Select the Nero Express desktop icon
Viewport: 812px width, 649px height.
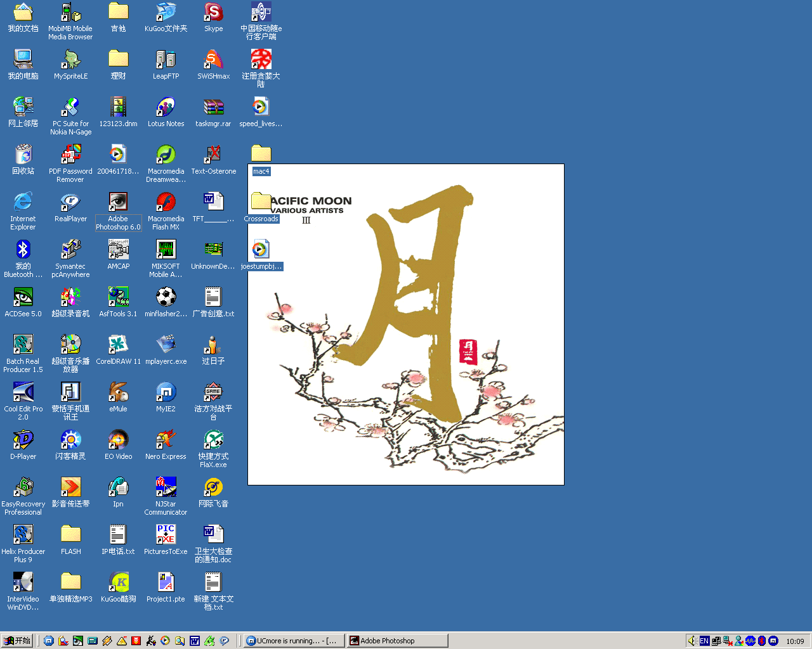(166, 445)
